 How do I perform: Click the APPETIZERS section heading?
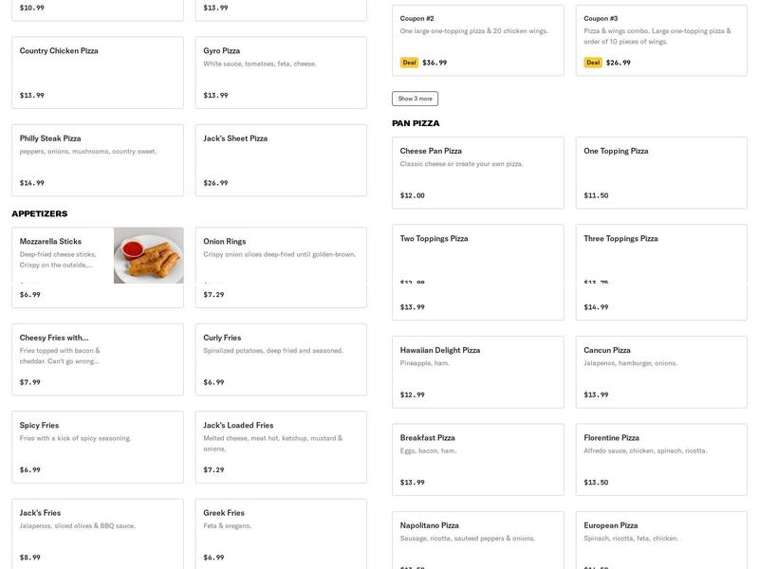[x=39, y=212]
